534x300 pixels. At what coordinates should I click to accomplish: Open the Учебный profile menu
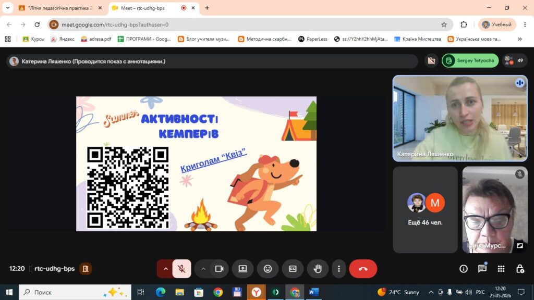[x=497, y=24]
